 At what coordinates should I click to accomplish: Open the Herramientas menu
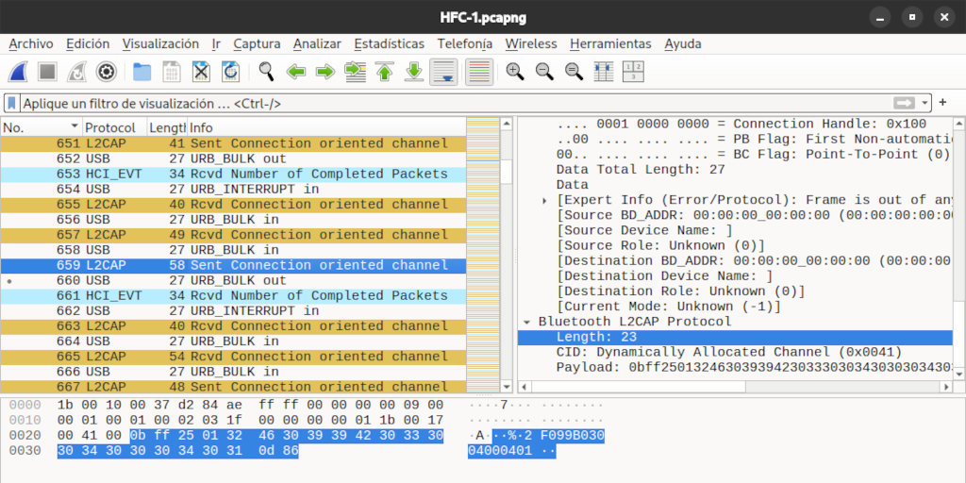coord(610,43)
